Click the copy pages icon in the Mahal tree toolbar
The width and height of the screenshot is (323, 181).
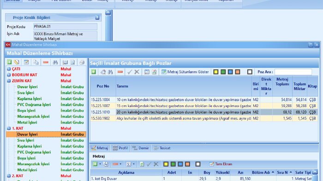[36, 62]
